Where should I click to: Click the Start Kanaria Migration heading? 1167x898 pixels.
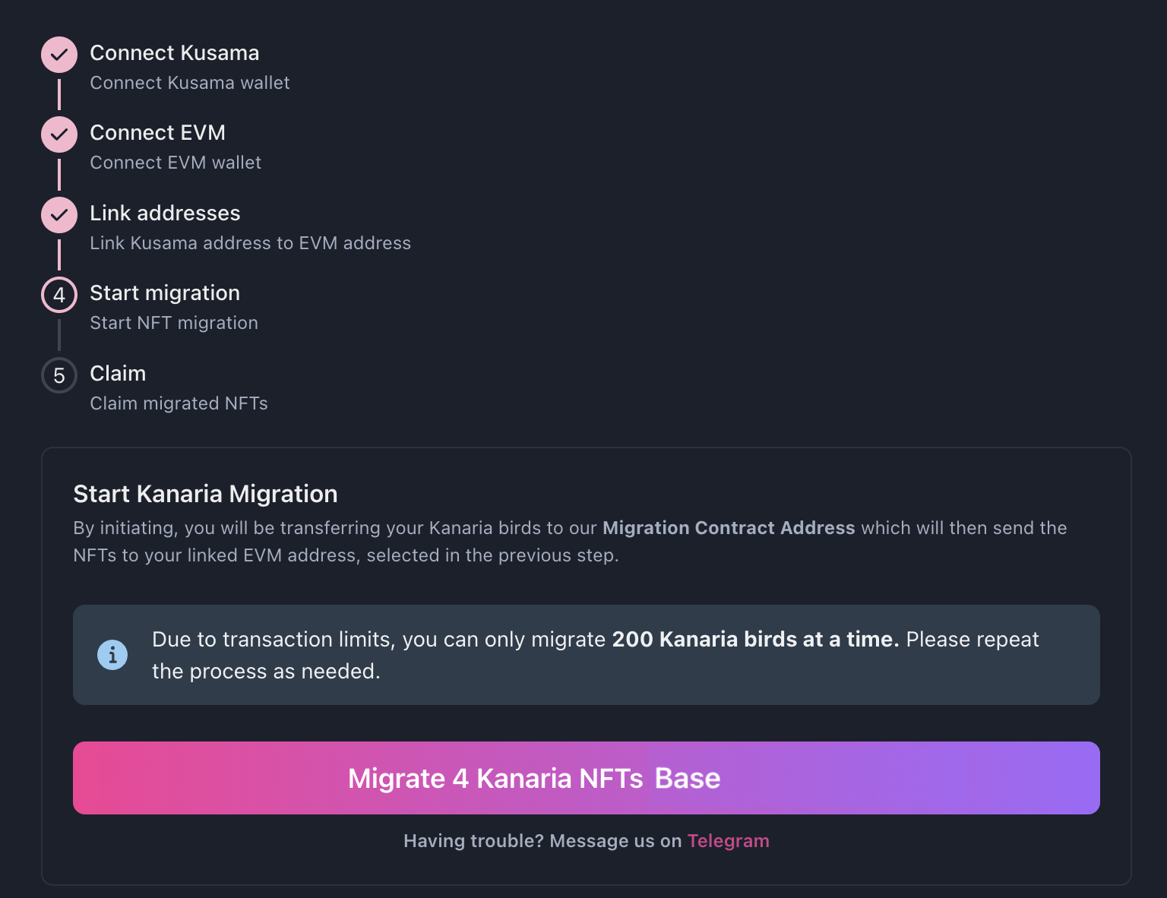point(205,494)
